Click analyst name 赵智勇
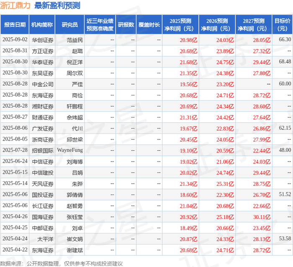The height and width of the screenshot is (267, 293). [x=75, y=206]
